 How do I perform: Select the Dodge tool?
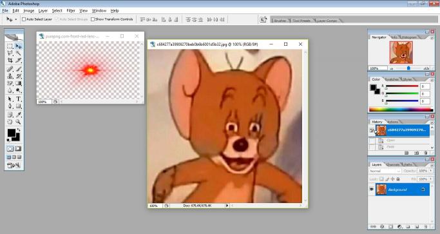point(19,90)
